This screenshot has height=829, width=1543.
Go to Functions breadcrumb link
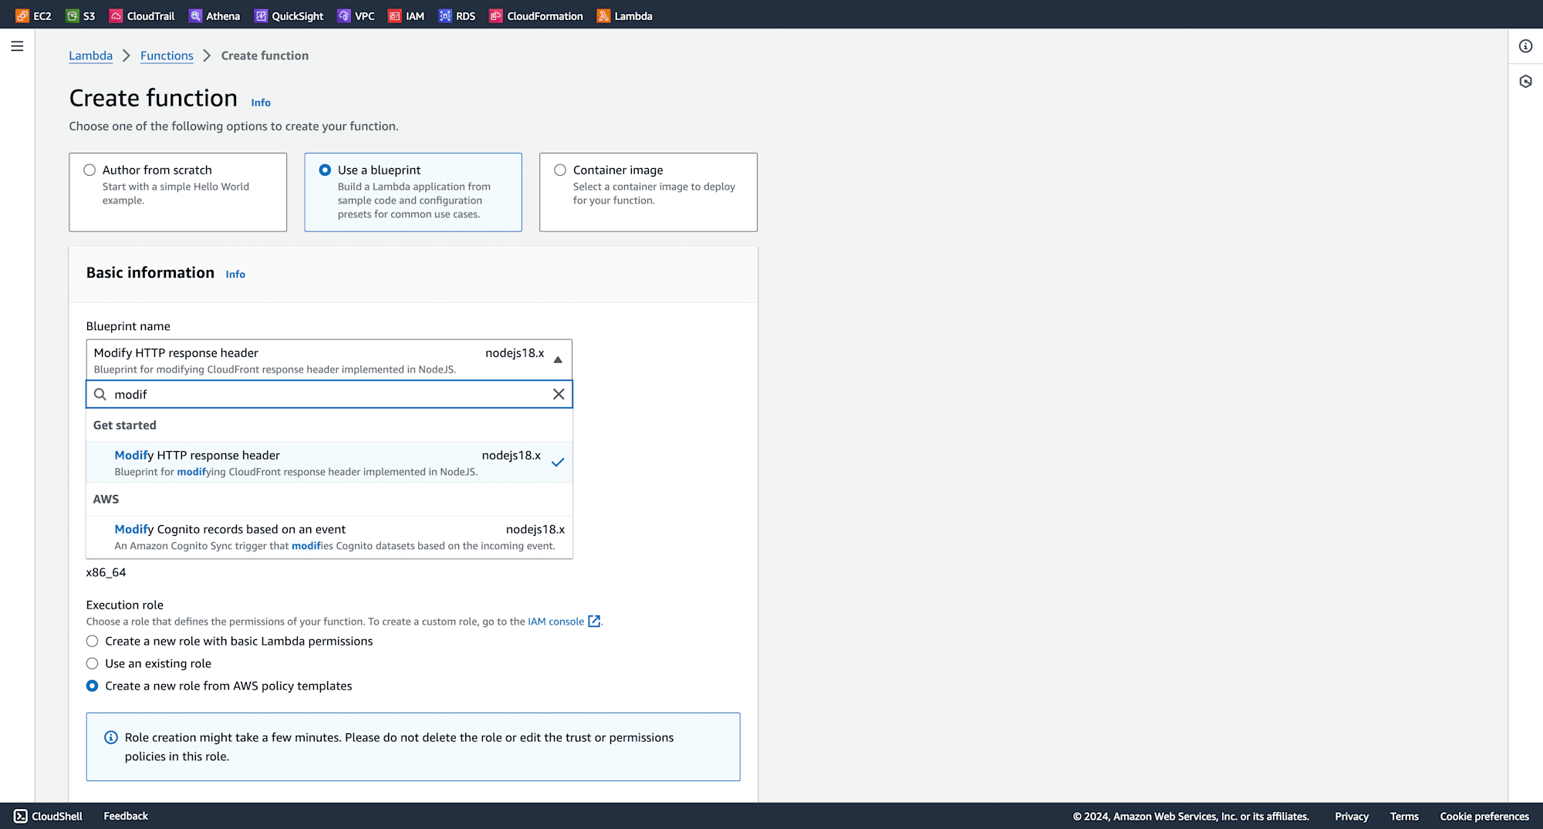[167, 56]
